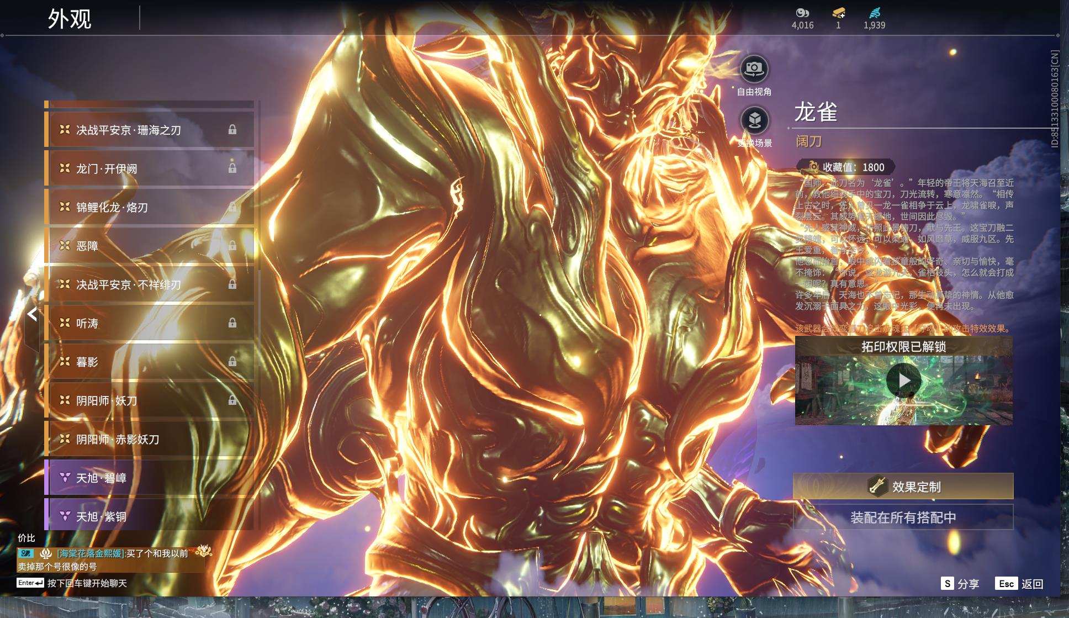Click the teal channel icon in chat

pyautogui.click(x=26, y=553)
